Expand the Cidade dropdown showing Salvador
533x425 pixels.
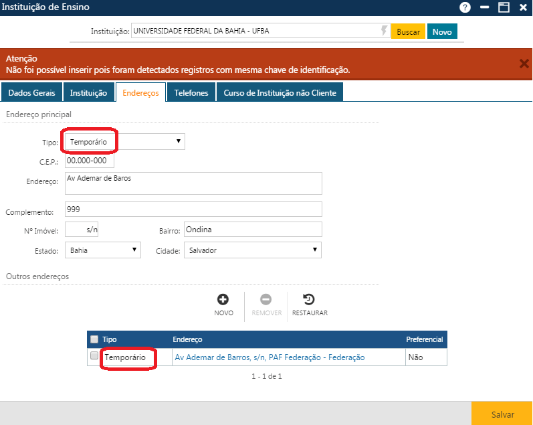252,250
